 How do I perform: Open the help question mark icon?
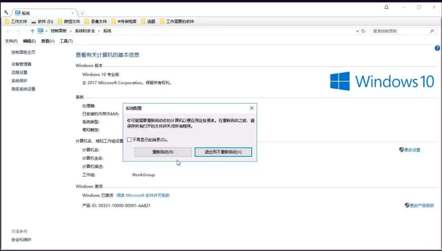click(x=437, y=48)
